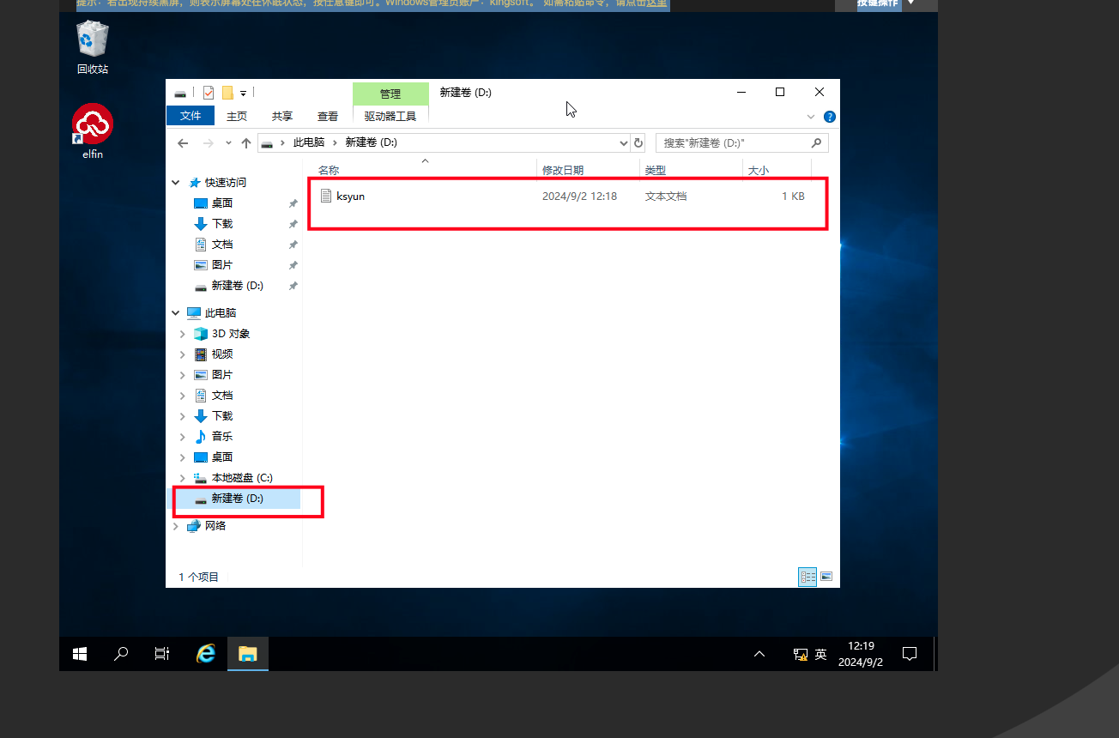Viewport: 1119px width, 738px height.
Task: Select the elfin desktop shortcut
Action: point(93,131)
